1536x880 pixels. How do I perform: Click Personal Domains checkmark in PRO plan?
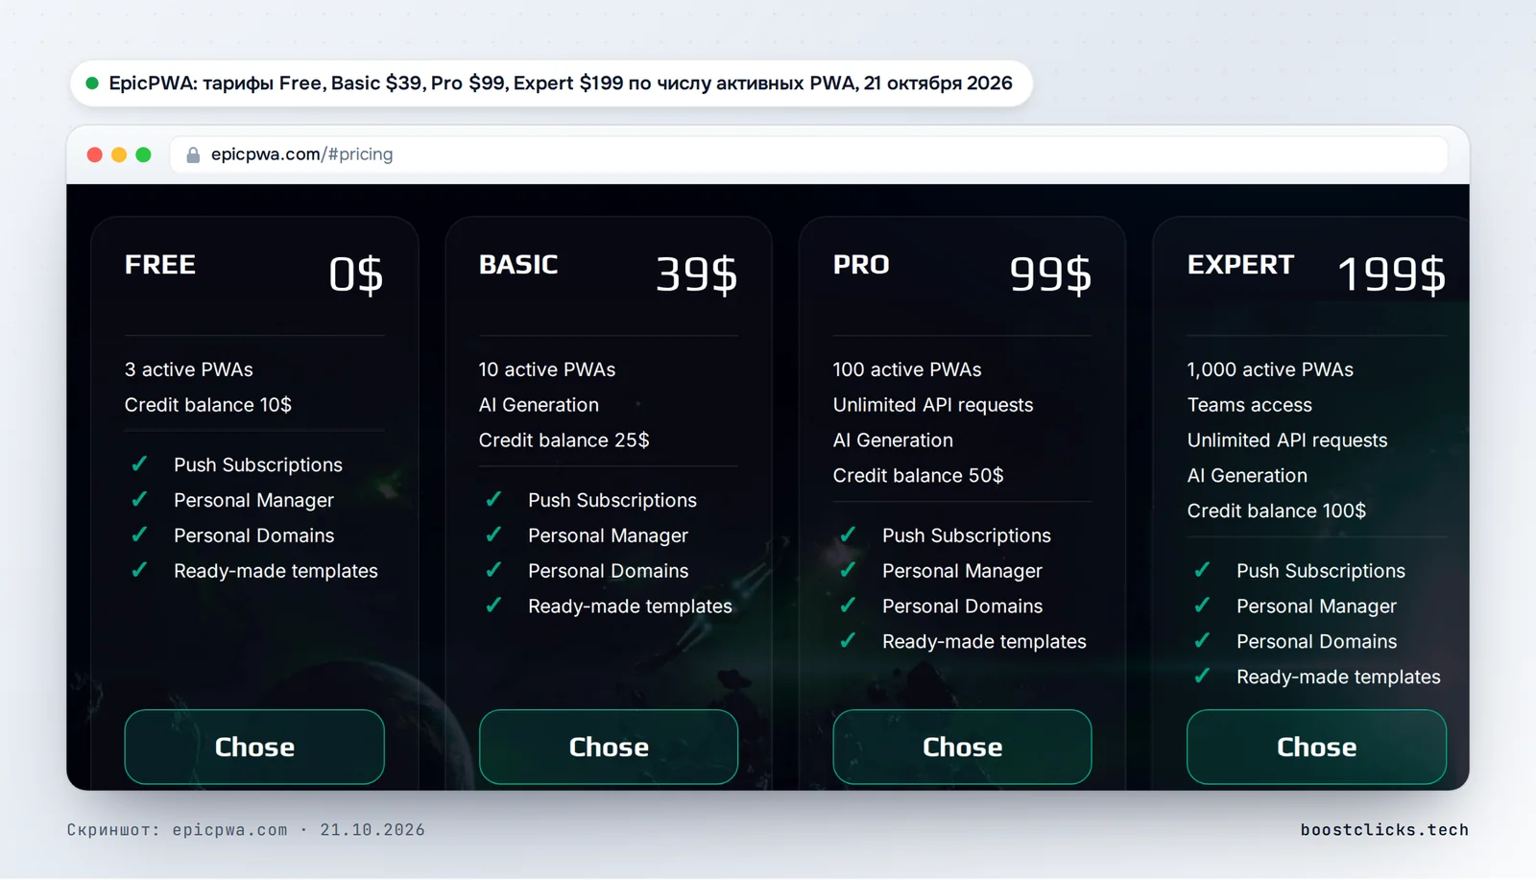pos(849,606)
